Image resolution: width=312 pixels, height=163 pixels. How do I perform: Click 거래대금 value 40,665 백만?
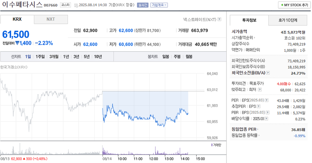pos(206,44)
